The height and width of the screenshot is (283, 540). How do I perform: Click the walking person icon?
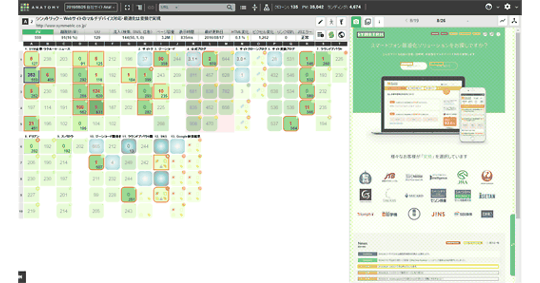coord(331,21)
